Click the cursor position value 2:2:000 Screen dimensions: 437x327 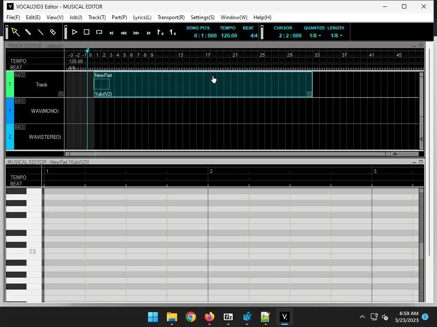tap(290, 36)
